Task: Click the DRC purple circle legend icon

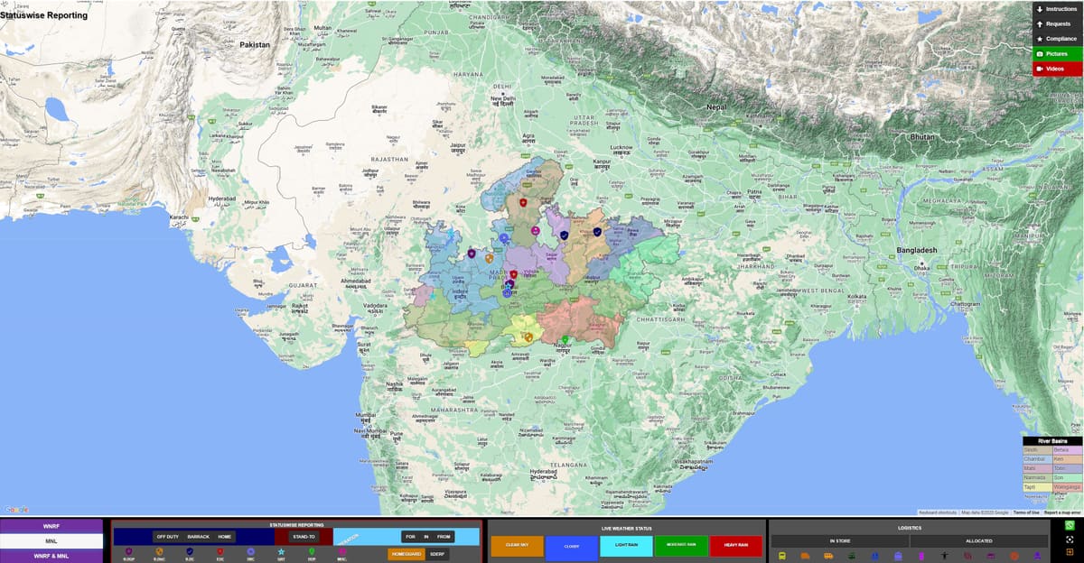Action: click(251, 550)
